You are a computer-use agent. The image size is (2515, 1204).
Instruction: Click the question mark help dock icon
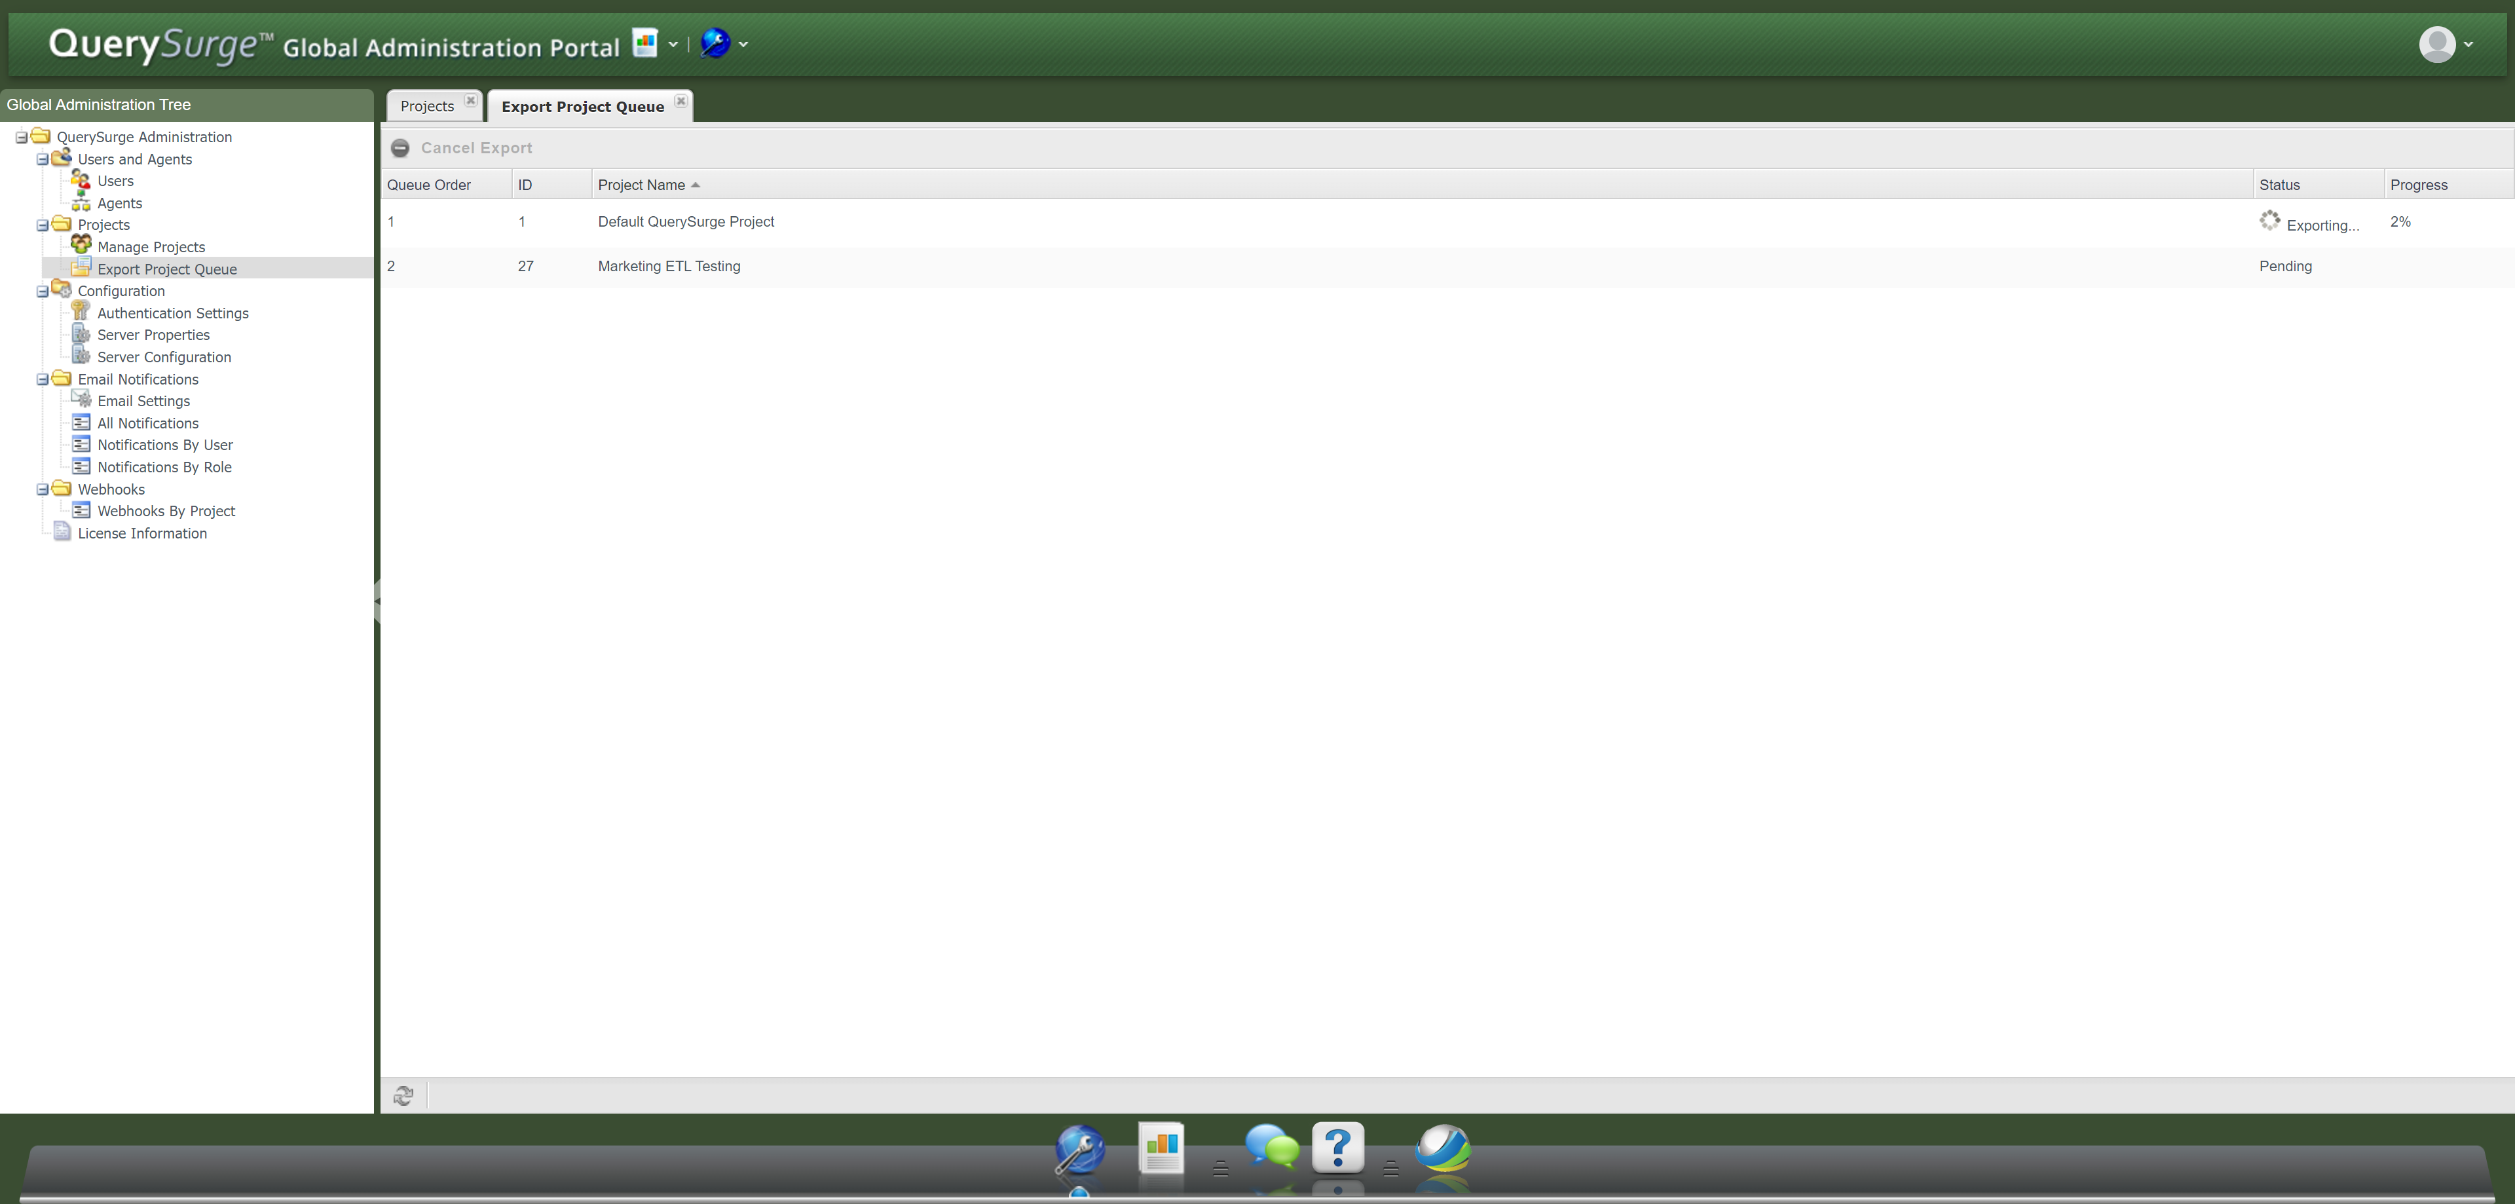coord(1337,1148)
